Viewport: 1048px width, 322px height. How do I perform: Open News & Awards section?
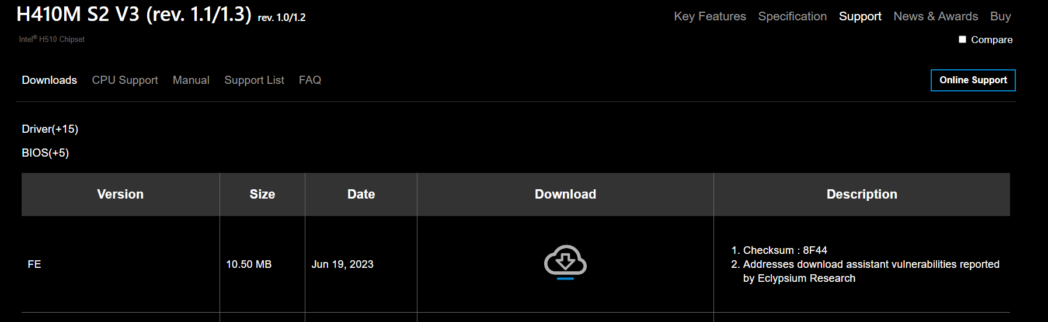[x=936, y=16]
